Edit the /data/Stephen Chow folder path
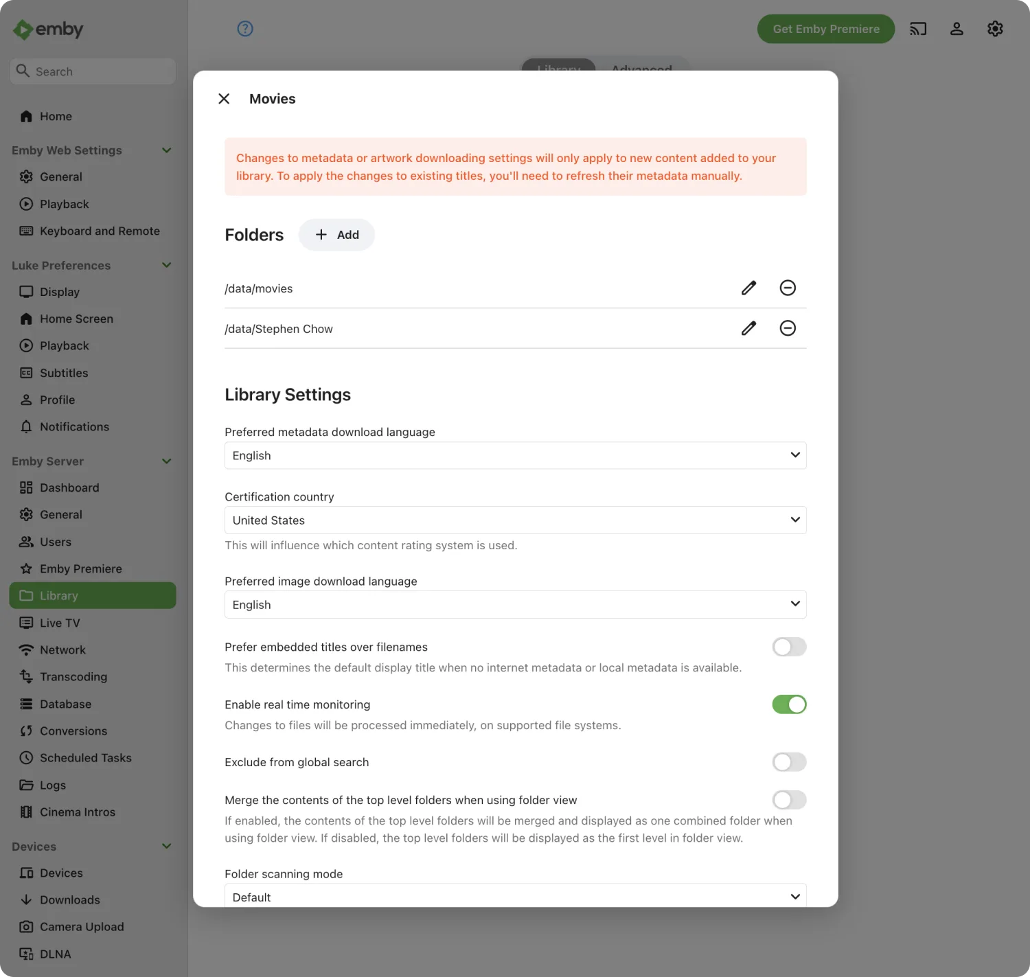 [749, 328]
